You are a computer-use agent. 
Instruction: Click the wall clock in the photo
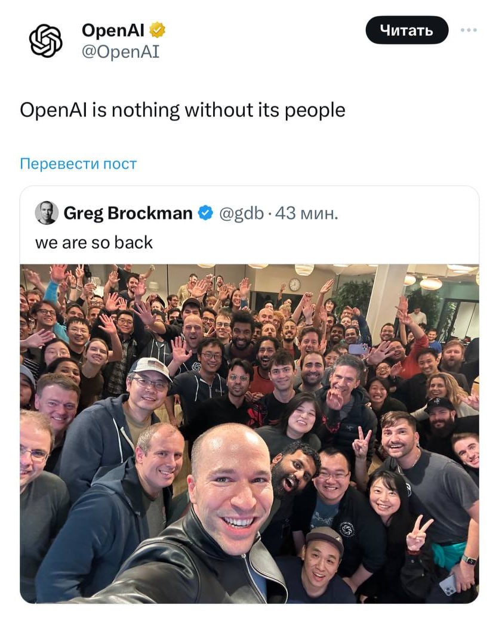click(x=294, y=284)
